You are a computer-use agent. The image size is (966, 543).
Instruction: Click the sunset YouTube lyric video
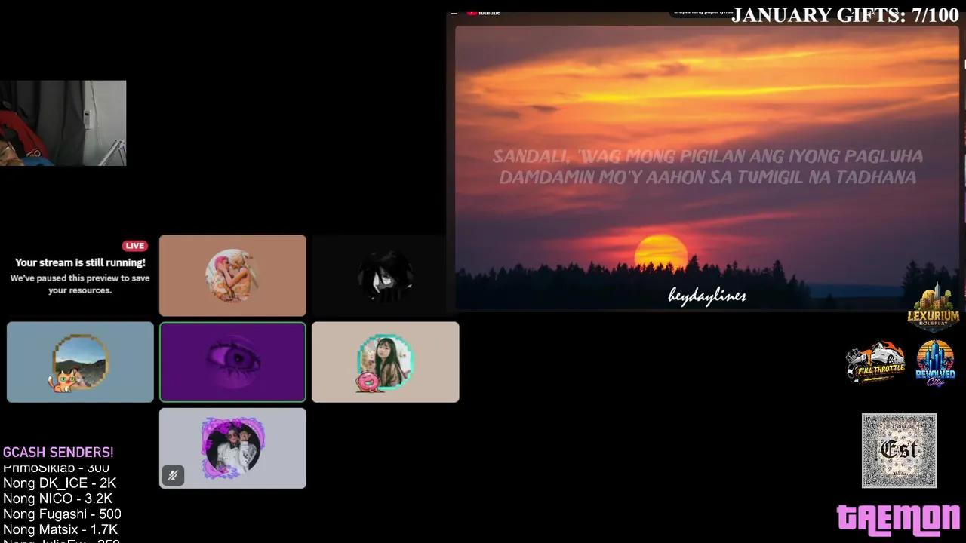click(706, 167)
